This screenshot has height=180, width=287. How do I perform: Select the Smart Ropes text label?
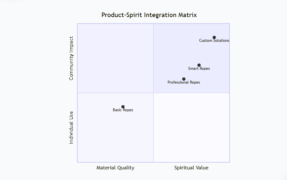point(199,69)
